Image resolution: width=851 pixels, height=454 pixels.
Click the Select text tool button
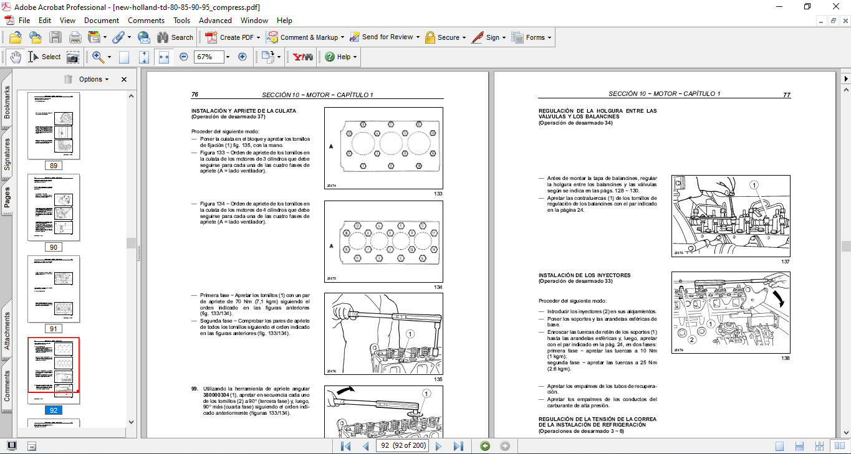pyautogui.click(x=45, y=57)
